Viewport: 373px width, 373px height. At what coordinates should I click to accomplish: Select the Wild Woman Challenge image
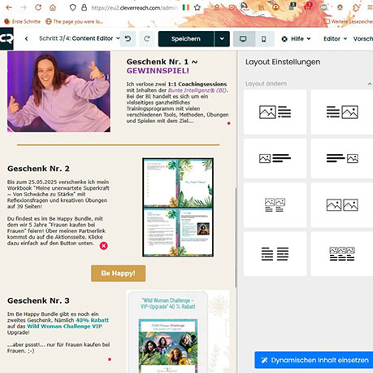pyautogui.click(x=178, y=331)
